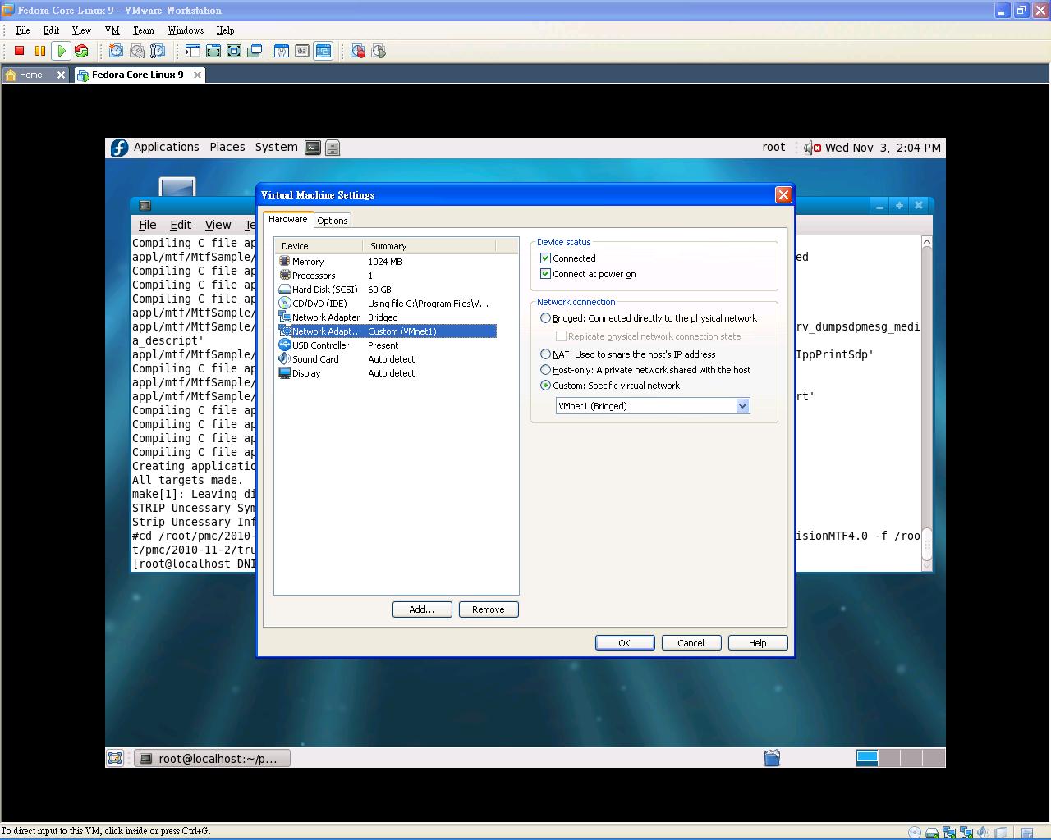Click the Trash icon on the Fedora bottom panel
This screenshot has height=840, width=1051.
click(x=772, y=758)
